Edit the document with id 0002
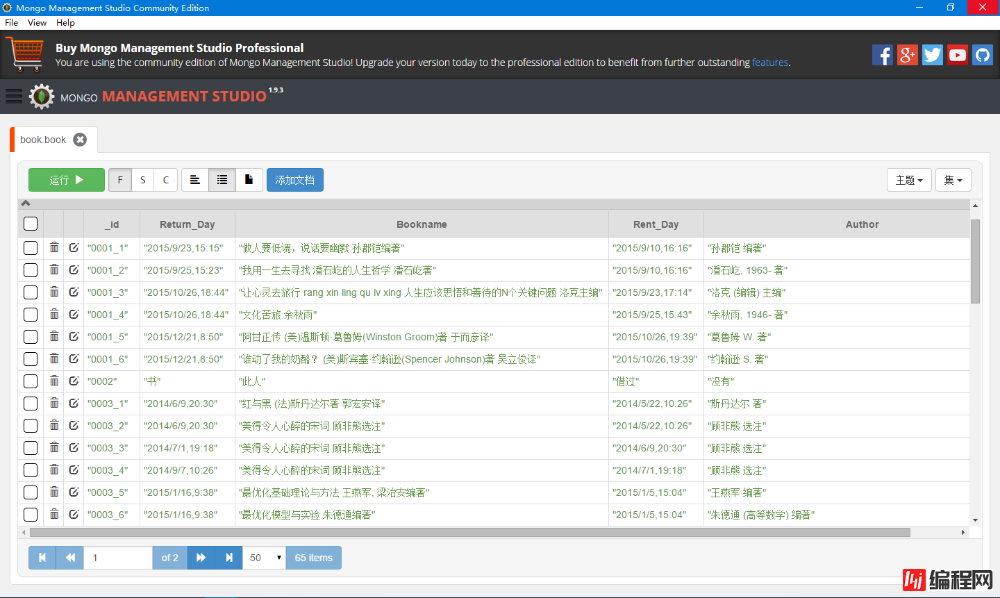Screen dimensions: 1000x598 coord(74,381)
